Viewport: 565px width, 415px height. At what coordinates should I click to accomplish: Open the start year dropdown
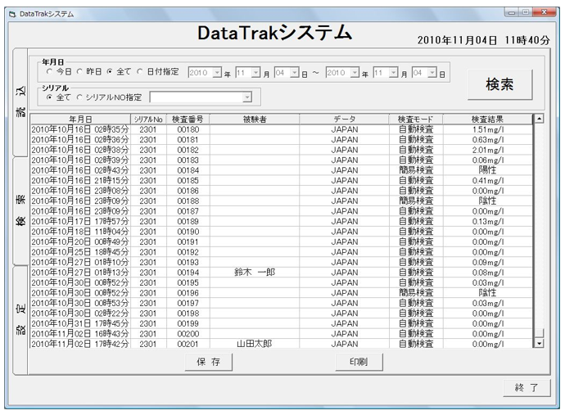(217, 72)
